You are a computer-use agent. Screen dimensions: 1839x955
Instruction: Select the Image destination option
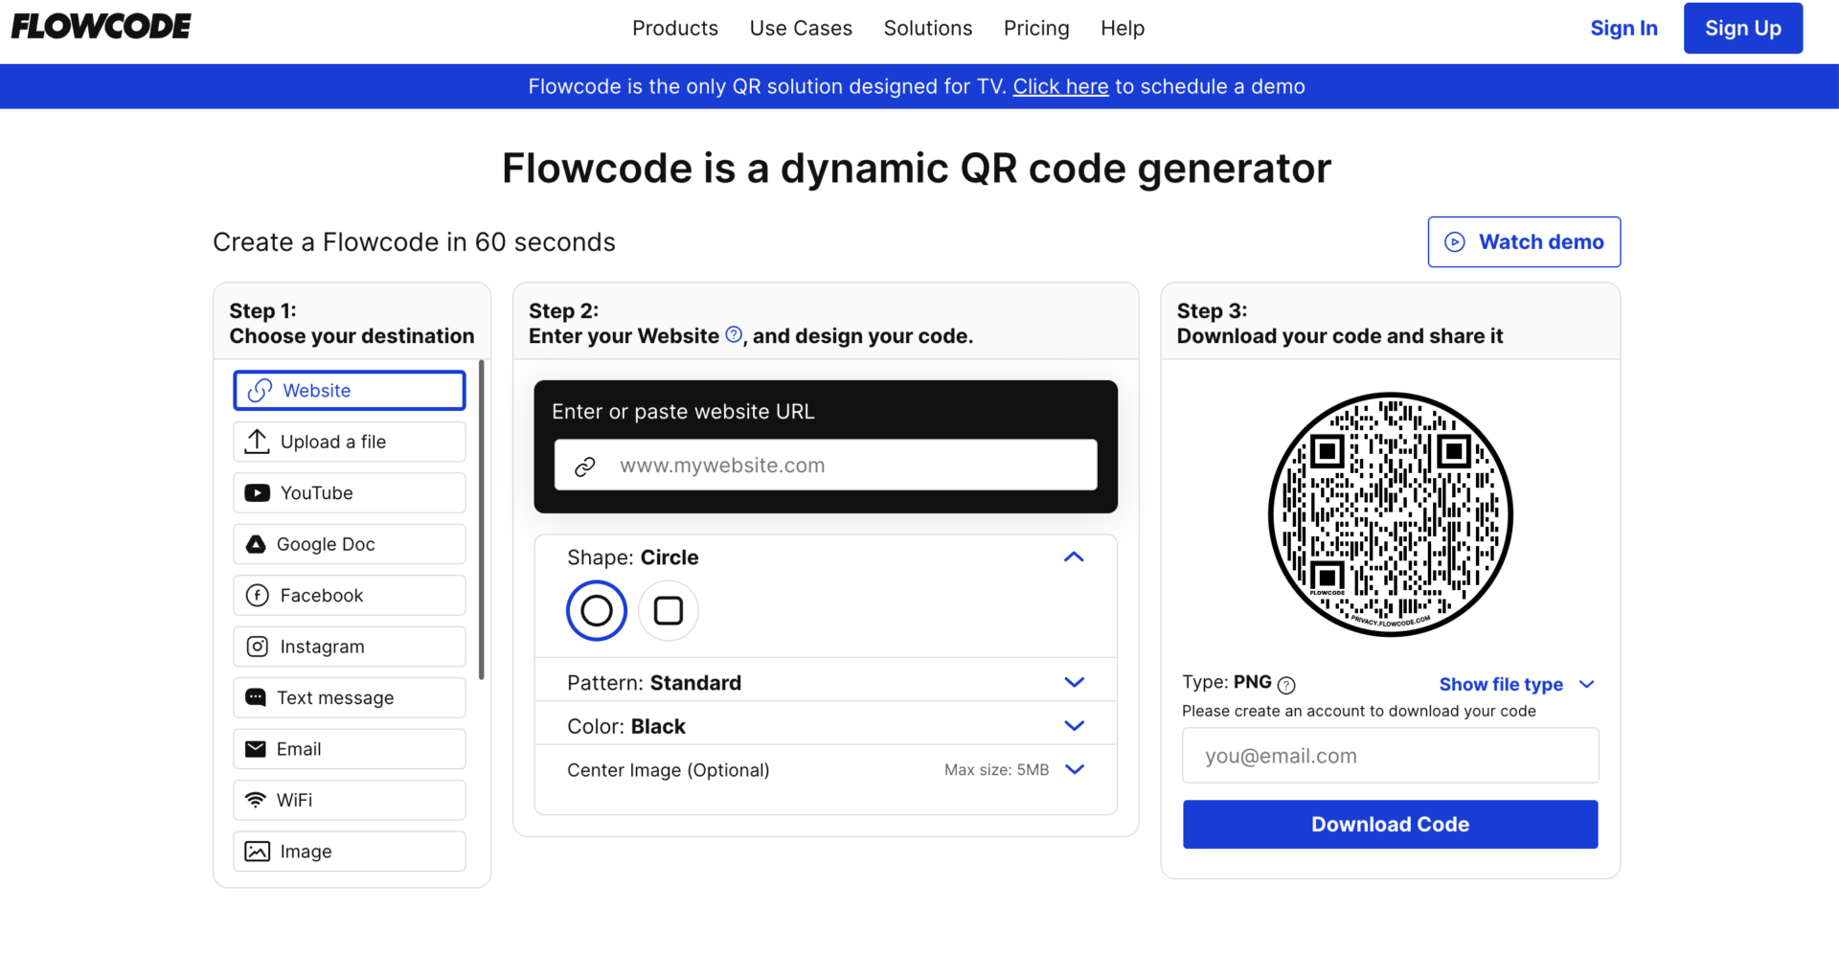click(x=348, y=851)
